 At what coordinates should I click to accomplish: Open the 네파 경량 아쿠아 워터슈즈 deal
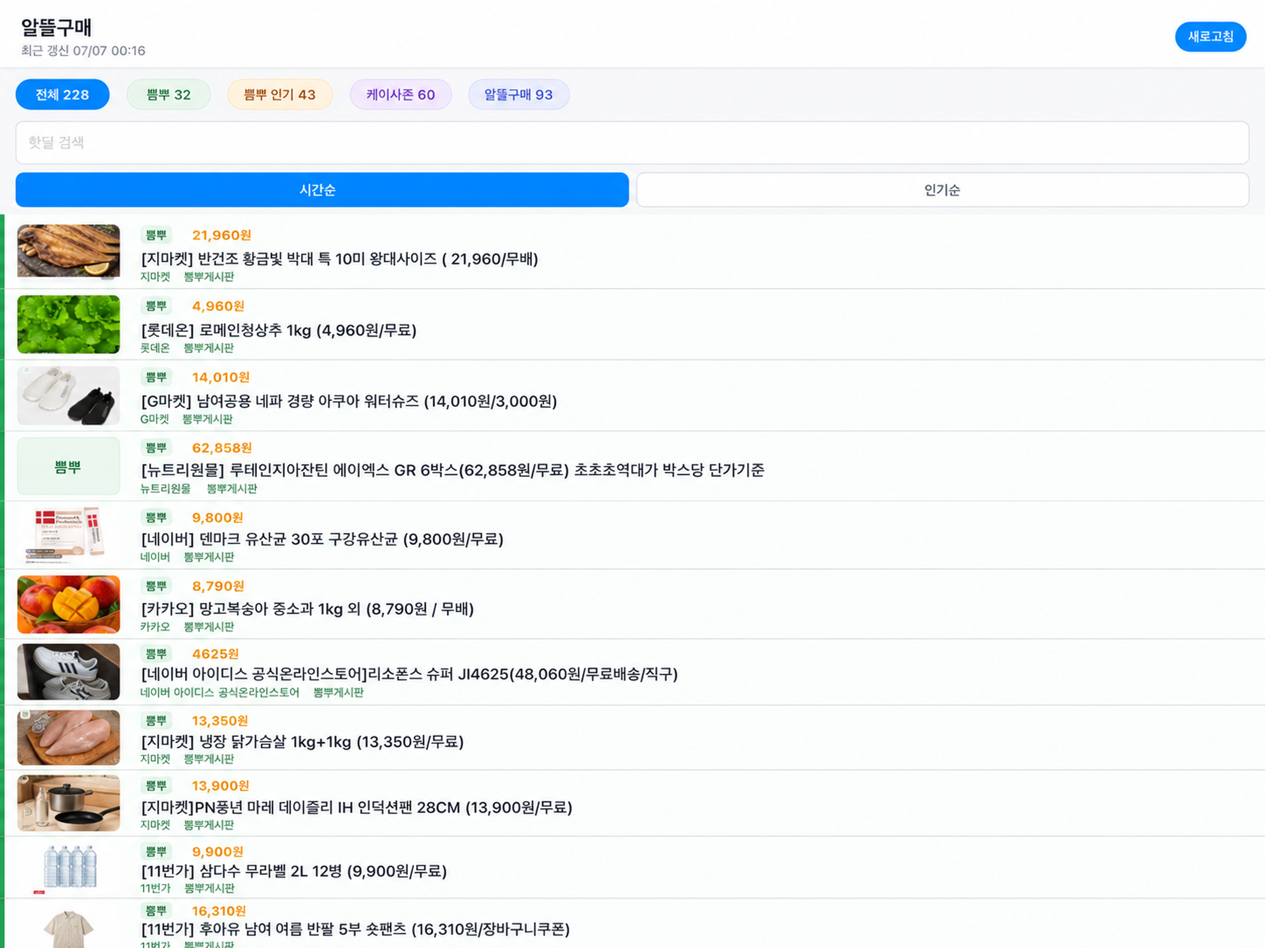(x=349, y=401)
